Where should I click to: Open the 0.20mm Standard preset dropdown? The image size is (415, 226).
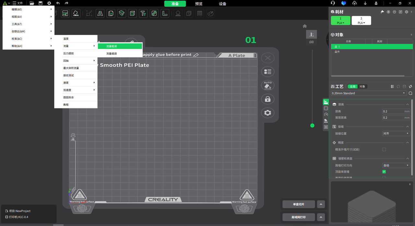click(x=368, y=93)
